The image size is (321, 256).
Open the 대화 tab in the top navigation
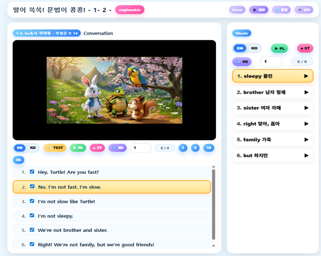pos(259,10)
